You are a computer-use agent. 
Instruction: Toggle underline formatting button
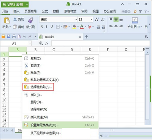coord(52,27)
